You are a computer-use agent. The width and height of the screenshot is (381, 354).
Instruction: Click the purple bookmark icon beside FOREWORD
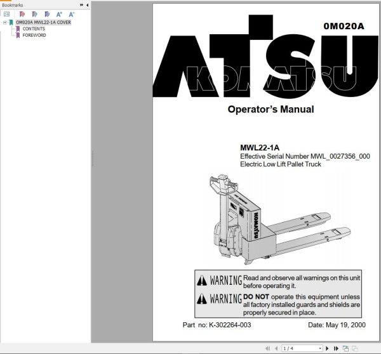click(x=18, y=36)
